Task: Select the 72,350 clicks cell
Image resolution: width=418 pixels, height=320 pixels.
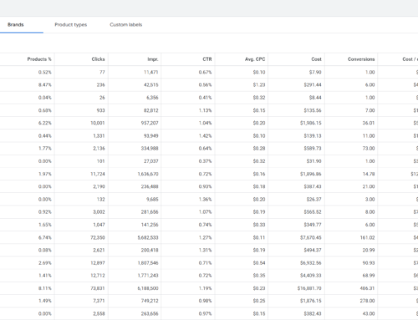Action: click(98, 237)
